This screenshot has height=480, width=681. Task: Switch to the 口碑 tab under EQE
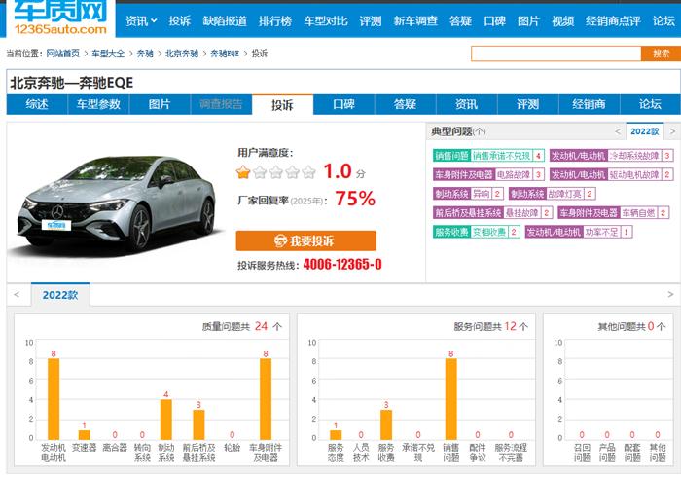coord(343,104)
